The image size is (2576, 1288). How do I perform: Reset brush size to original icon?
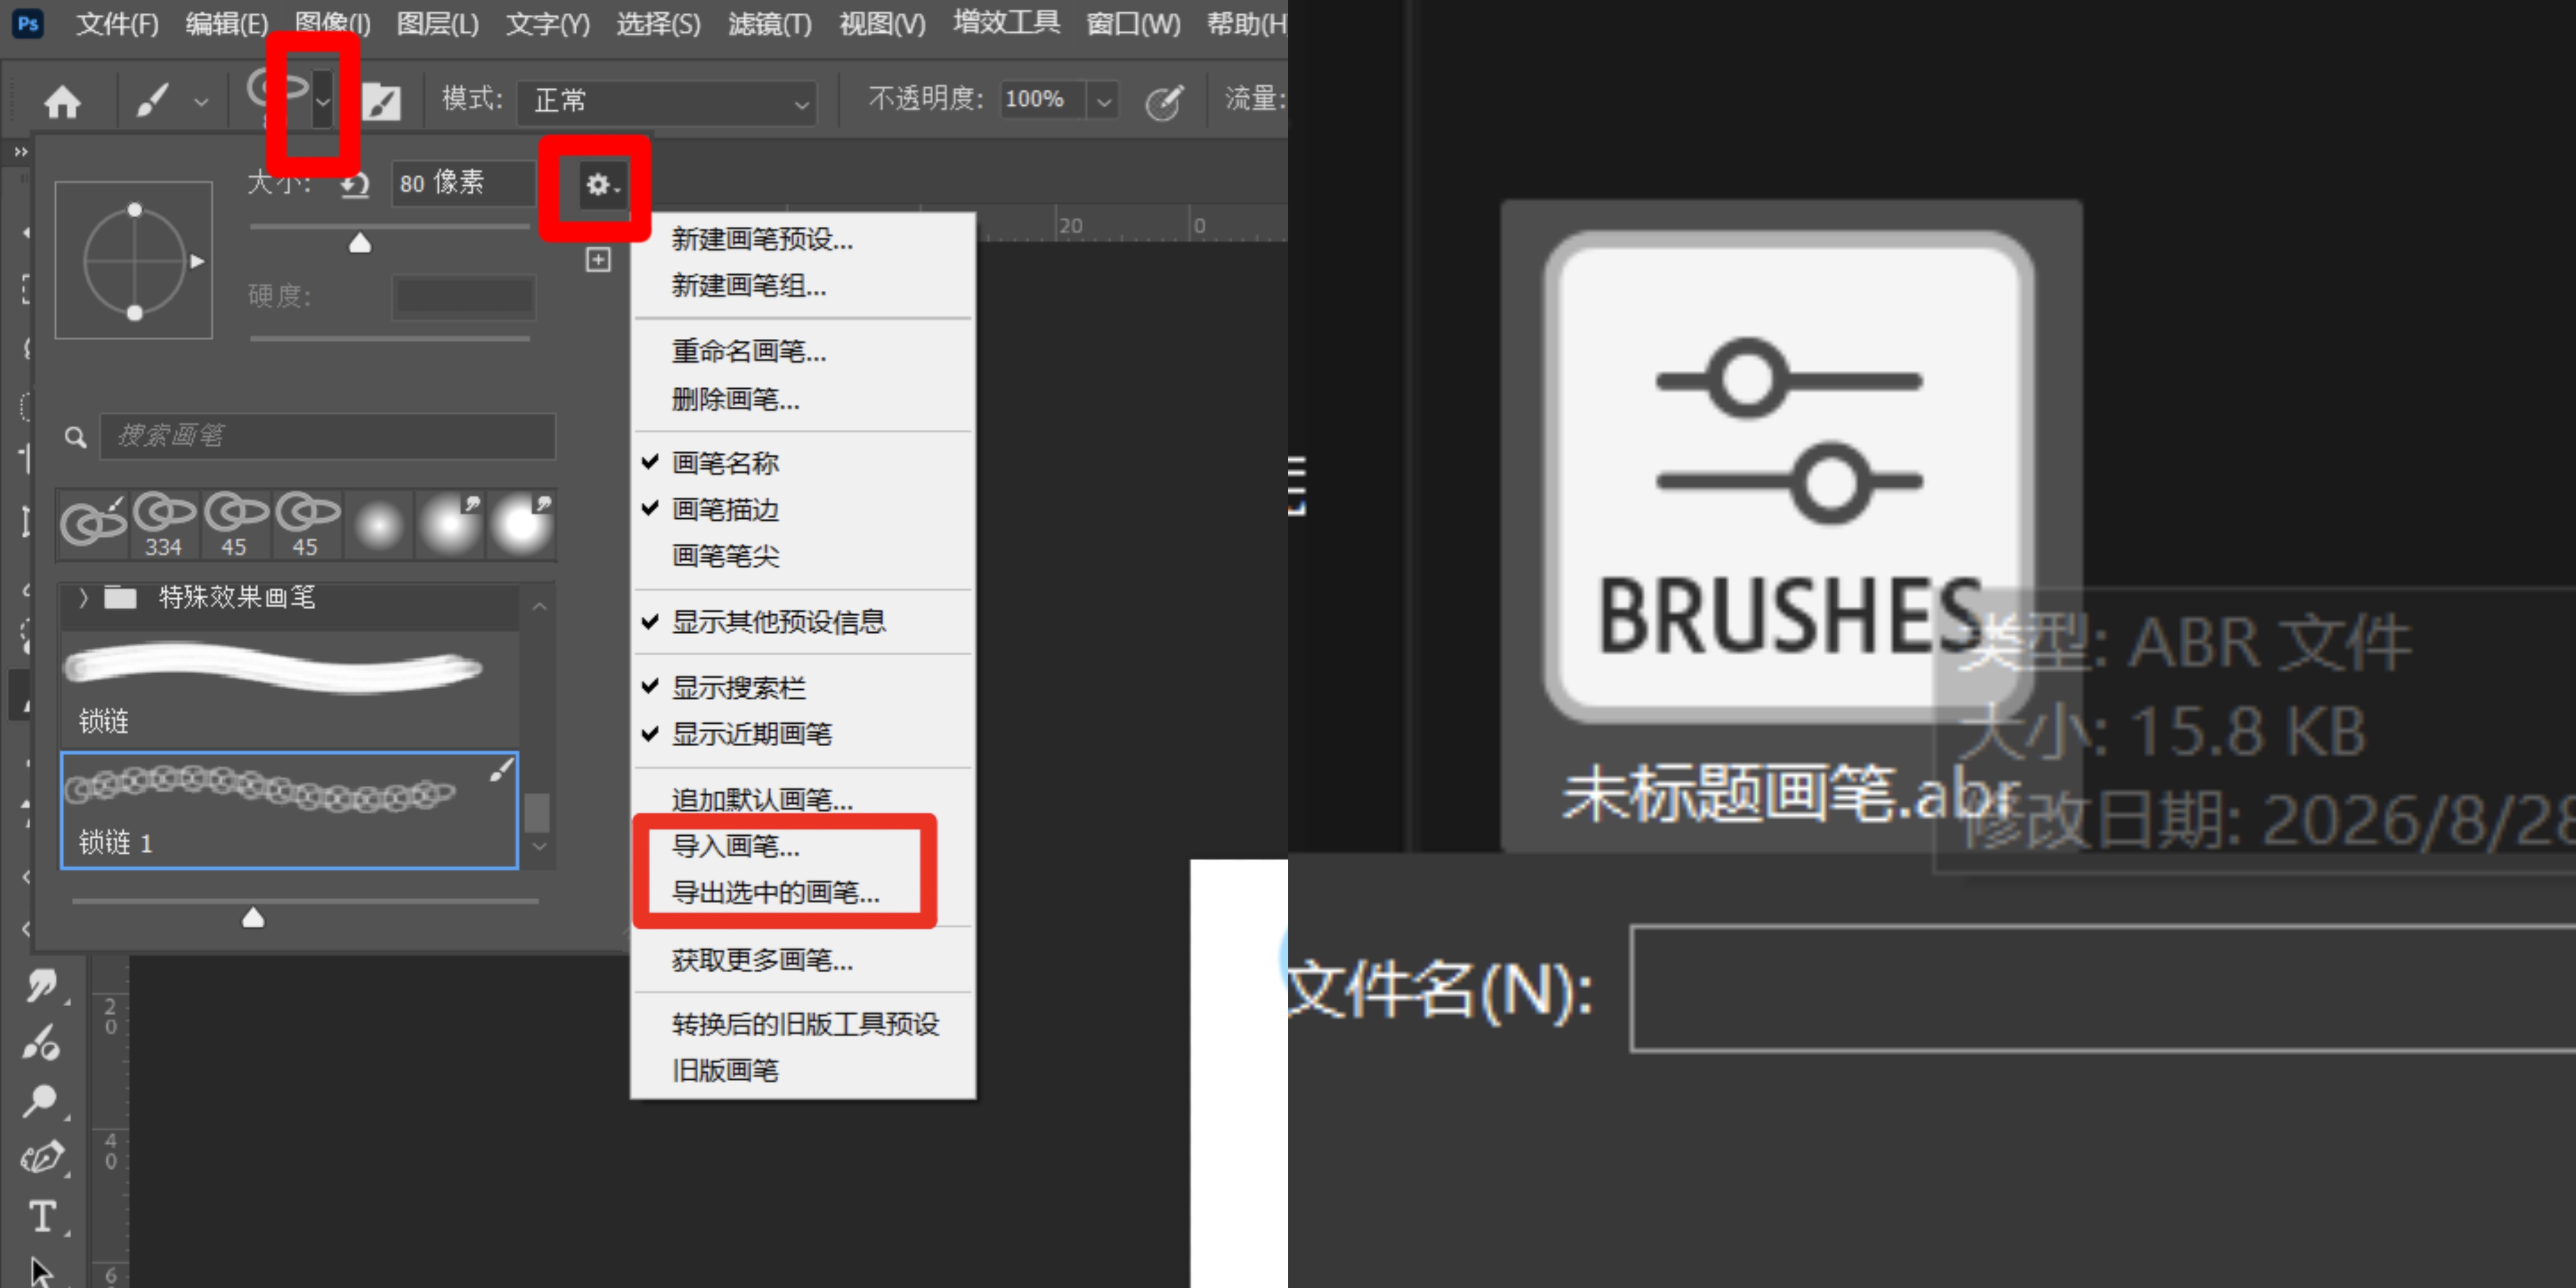[x=355, y=185]
